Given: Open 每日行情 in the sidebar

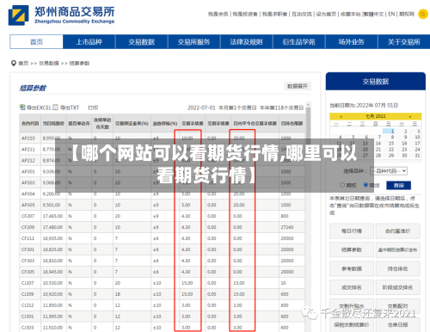Looking at the screenshot, I should tap(352, 231).
